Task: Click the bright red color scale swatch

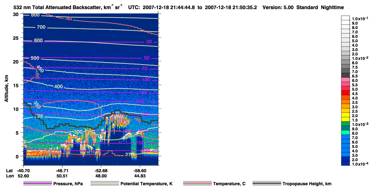Action: (345, 93)
